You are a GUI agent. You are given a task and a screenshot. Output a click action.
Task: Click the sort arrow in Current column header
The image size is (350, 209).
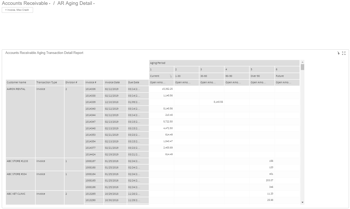tap(171, 76)
